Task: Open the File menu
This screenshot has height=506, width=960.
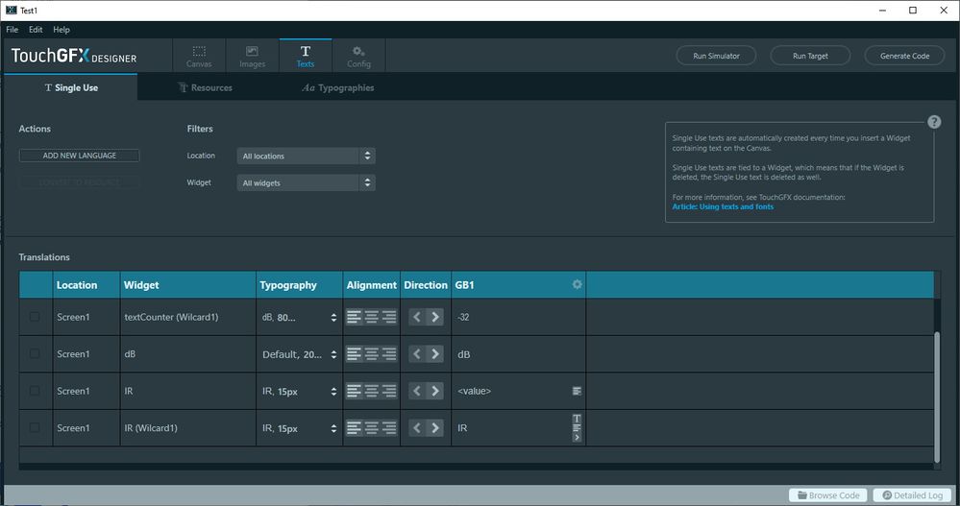Action: [12, 30]
